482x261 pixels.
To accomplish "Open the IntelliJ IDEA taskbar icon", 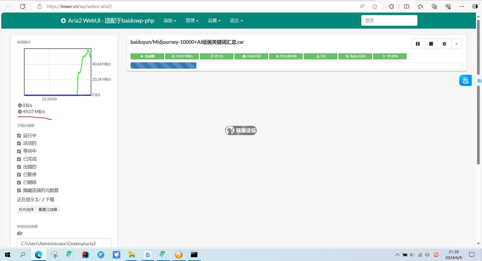I will [85, 255].
